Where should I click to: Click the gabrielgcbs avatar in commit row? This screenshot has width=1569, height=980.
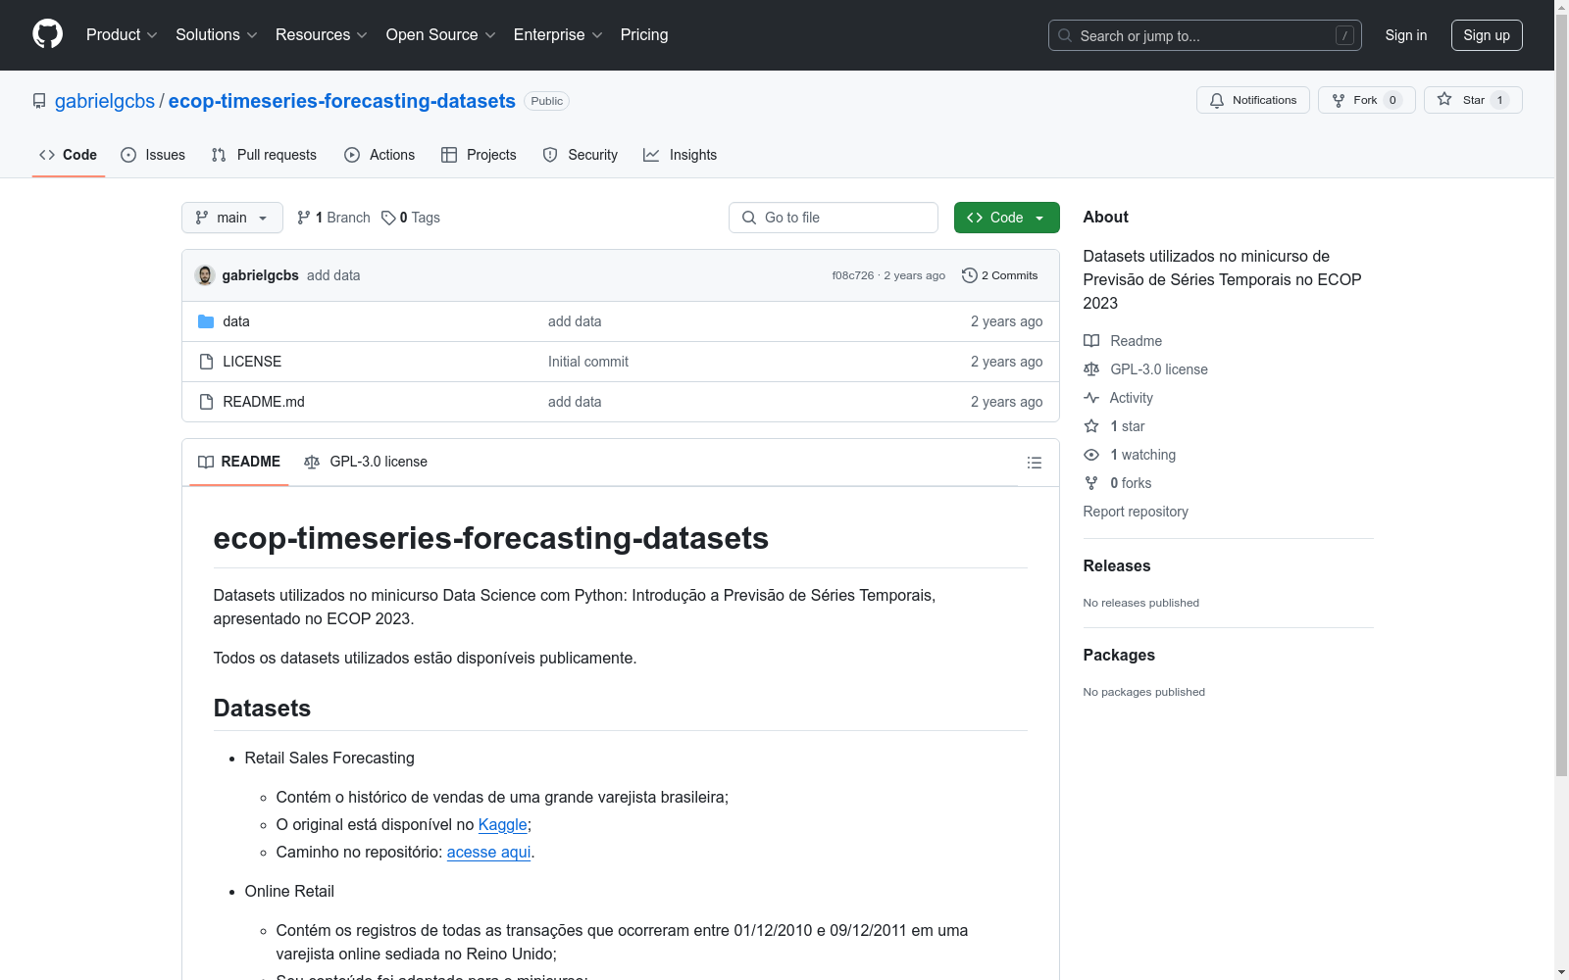point(205,275)
